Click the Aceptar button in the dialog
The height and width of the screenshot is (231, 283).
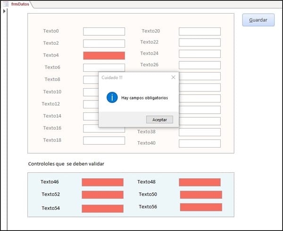pos(159,120)
